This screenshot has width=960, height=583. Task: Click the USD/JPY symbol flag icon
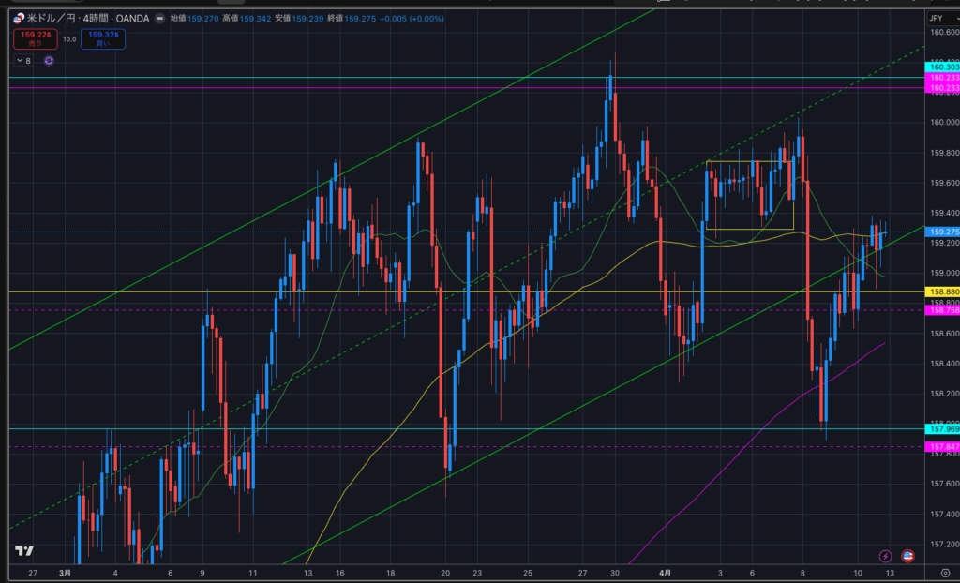point(19,18)
